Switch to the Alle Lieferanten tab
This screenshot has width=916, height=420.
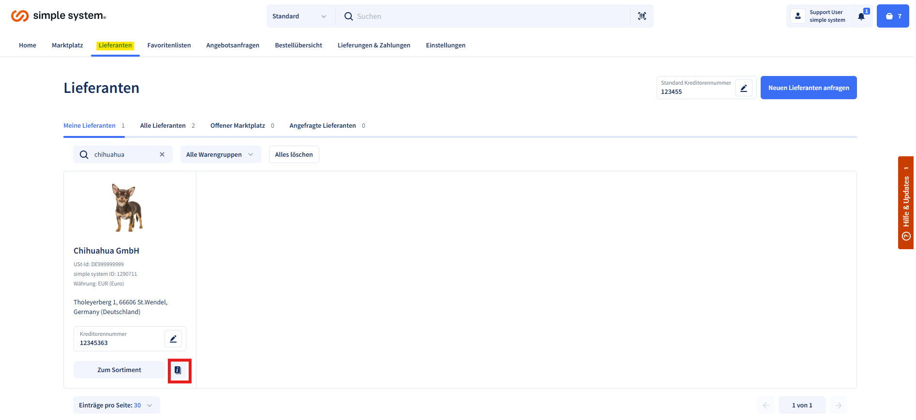163,126
